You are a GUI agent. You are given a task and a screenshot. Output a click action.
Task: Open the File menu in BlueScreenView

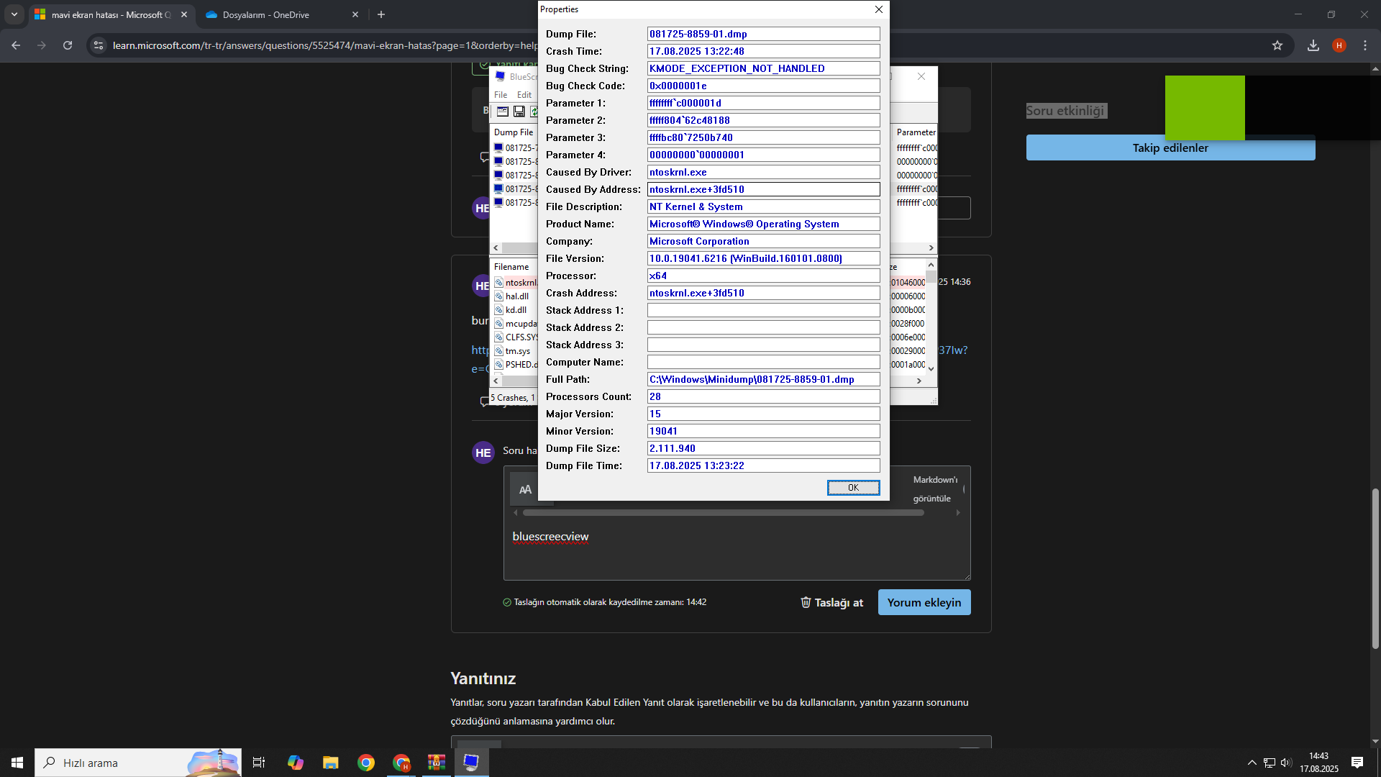501,95
